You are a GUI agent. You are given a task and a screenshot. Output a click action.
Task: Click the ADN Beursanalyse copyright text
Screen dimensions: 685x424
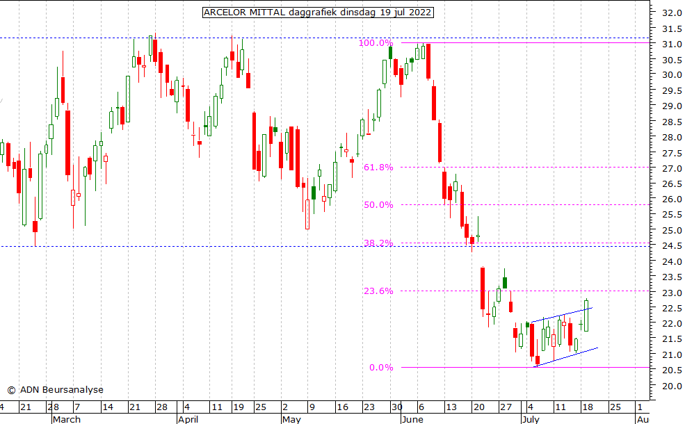click(x=56, y=389)
